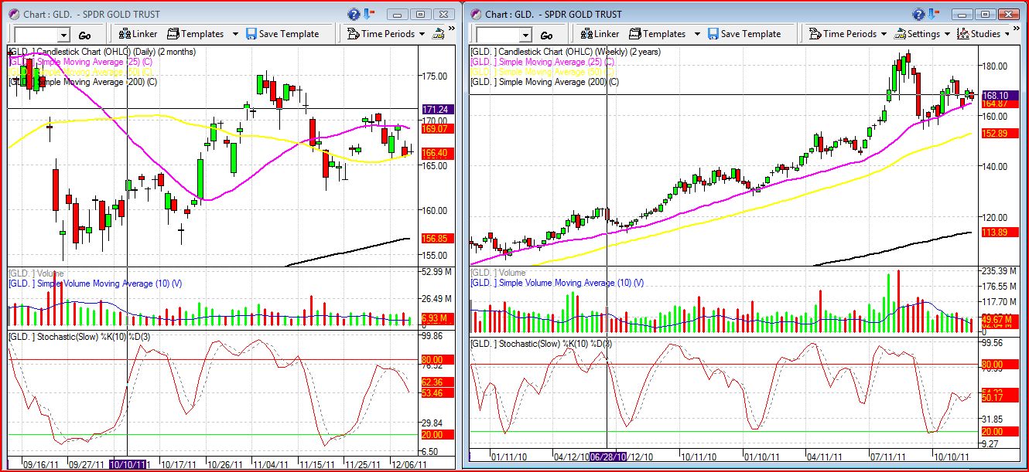The width and height of the screenshot is (1029, 472).
Task: Click Simple Moving Average (200) legend in right chart
Action: pos(545,82)
